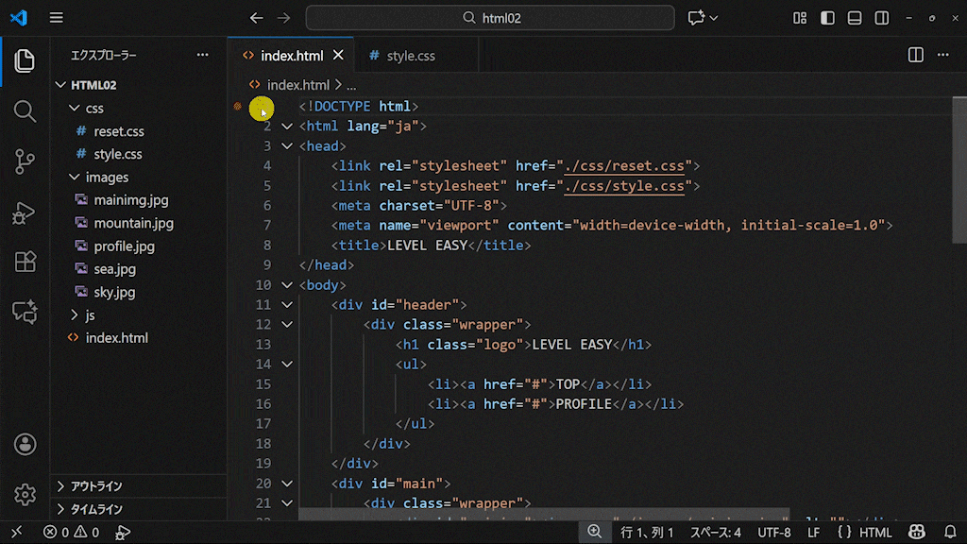Open the Search view in activity bar
The width and height of the screenshot is (967, 544).
tap(25, 111)
